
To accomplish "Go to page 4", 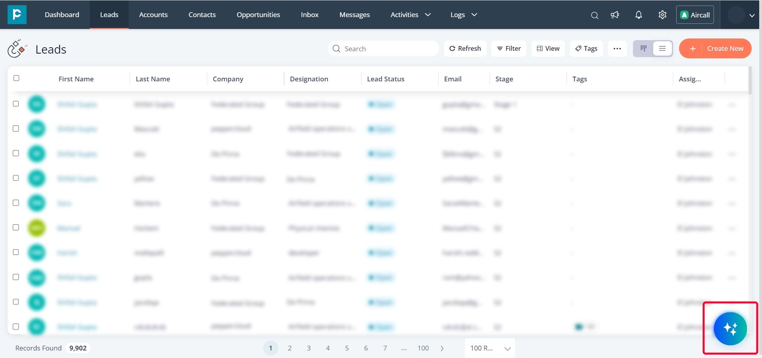I will (328, 348).
